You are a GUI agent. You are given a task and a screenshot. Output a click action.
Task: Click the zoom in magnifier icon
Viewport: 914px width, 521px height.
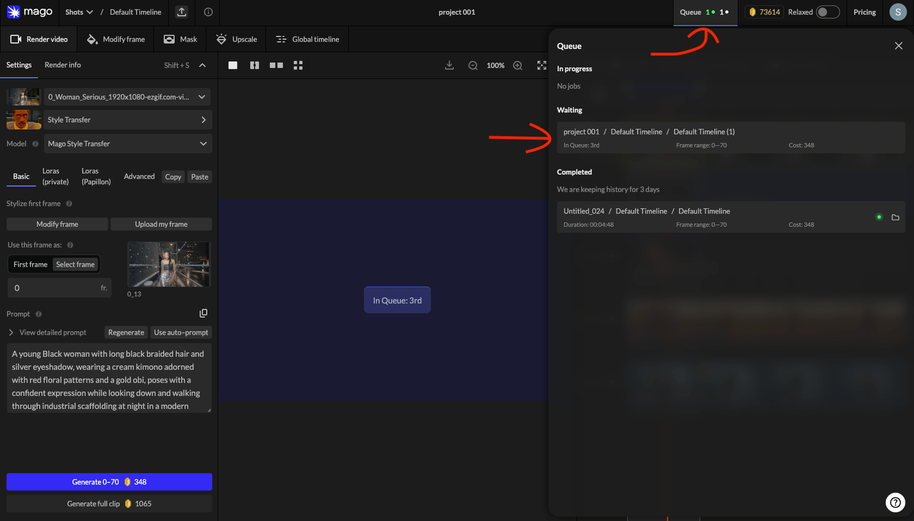(x=518, y=65)
